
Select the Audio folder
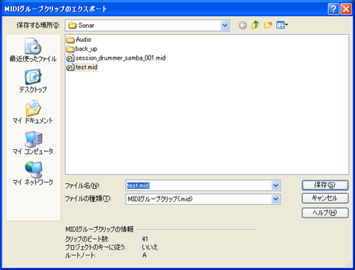click(x=79, y=39)
